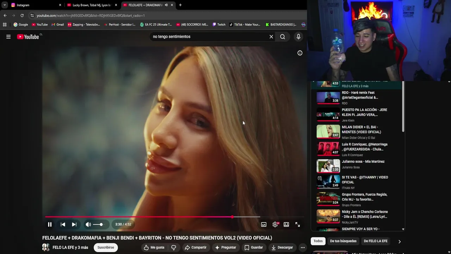Open the player settings gear
Viewport: 451px width, 254px height.
pyautogui.click(x=275, y=224)
